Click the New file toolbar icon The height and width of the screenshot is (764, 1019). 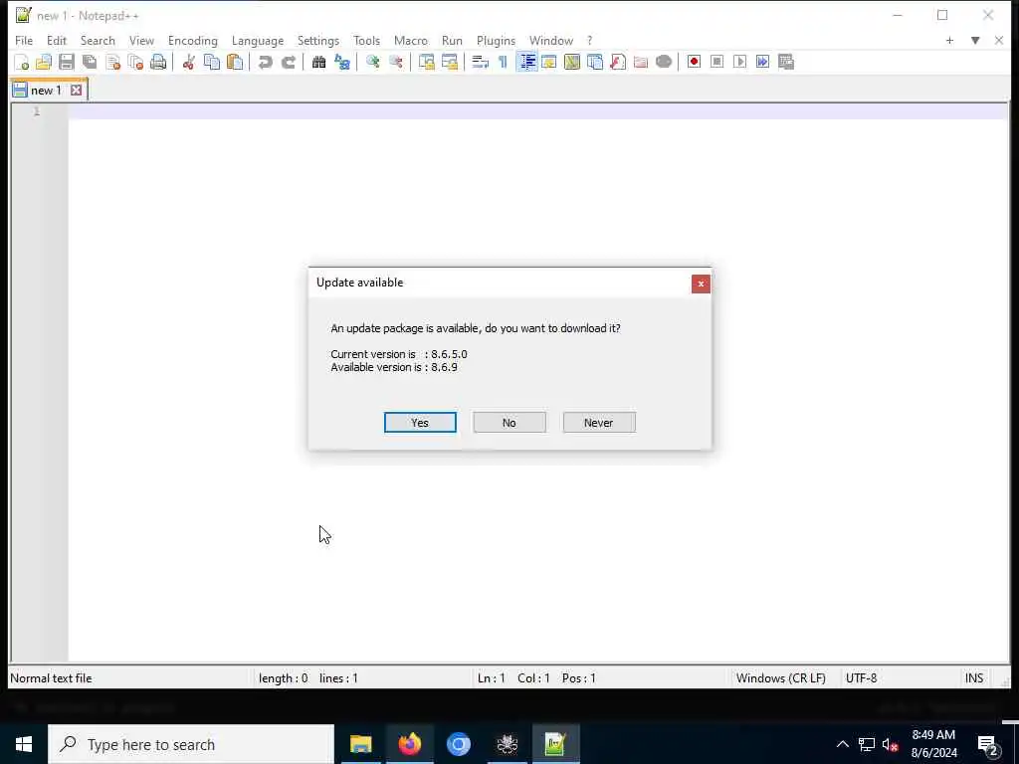click(x=22, y=62)
